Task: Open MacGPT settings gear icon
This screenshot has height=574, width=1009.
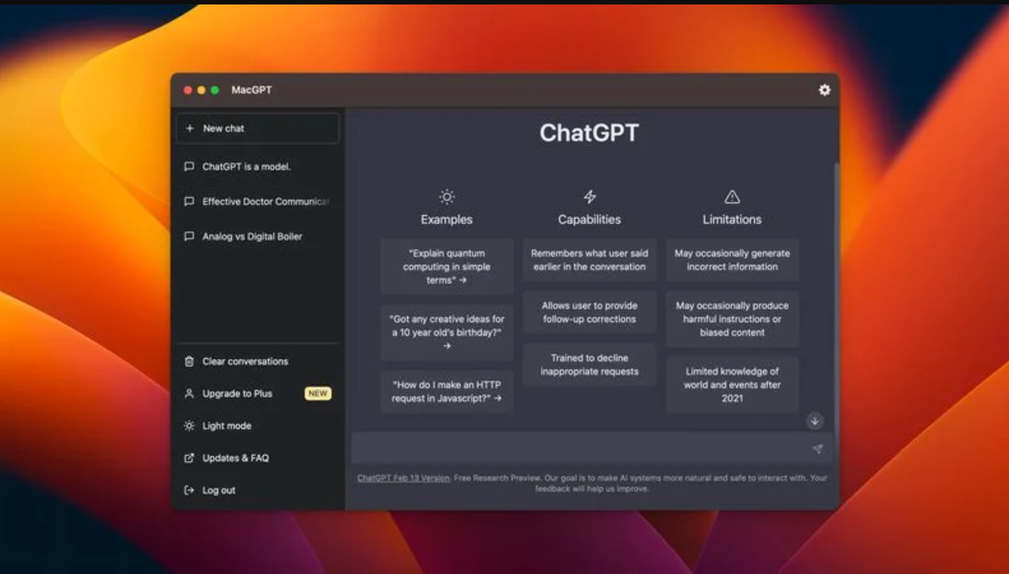Action: [824, 90]
